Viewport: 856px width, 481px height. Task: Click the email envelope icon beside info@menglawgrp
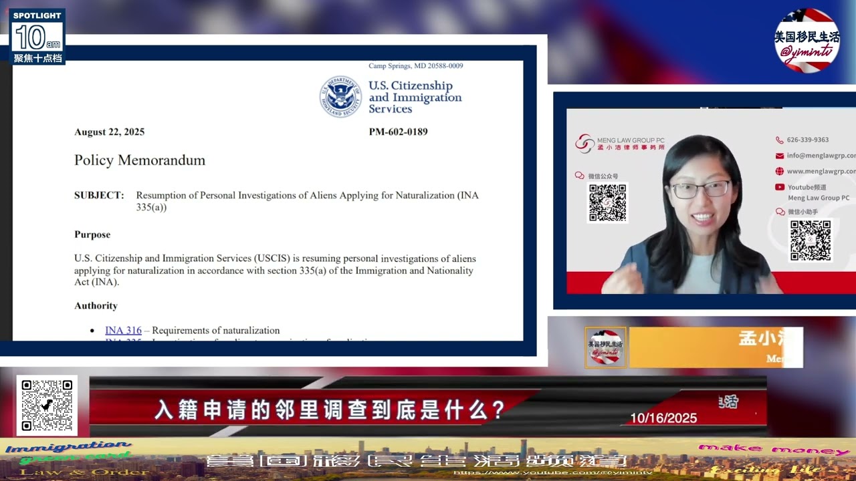[779, 156]
